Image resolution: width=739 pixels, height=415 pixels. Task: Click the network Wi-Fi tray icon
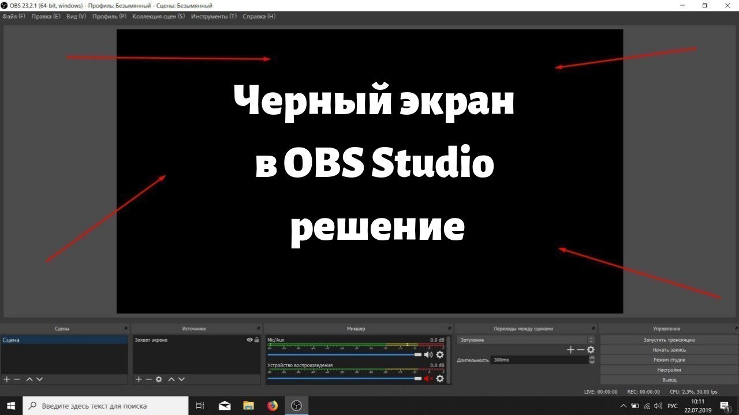[x=647, y=406]
